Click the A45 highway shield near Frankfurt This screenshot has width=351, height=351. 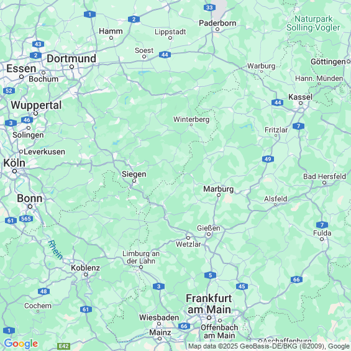[242, 286]
